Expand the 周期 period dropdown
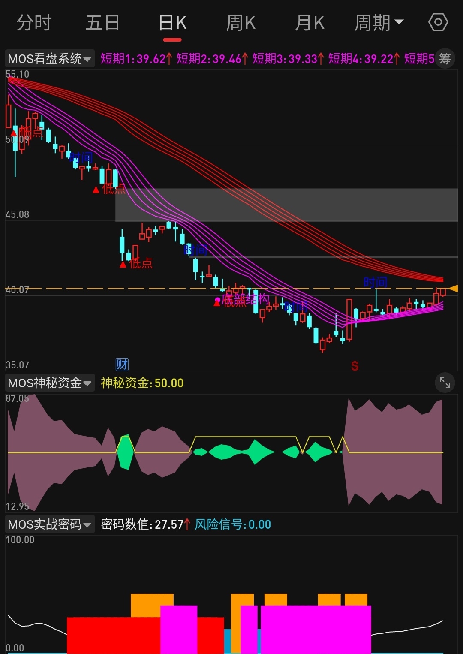Image resolution: width=463 pixels, height=654 pixels. tap(379, 23)
